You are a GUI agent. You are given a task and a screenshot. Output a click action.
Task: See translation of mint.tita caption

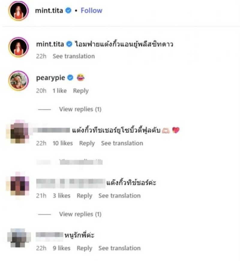(74, 56)
